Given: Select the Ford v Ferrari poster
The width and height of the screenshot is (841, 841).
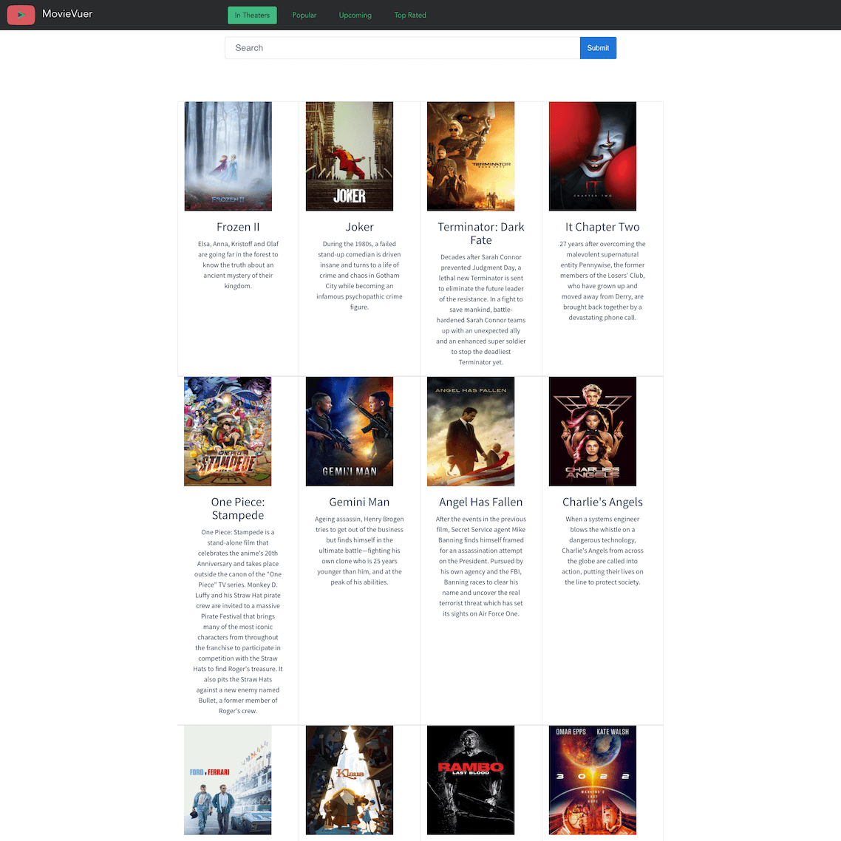Looking at the screenshot, I should [x=228, y=780].
